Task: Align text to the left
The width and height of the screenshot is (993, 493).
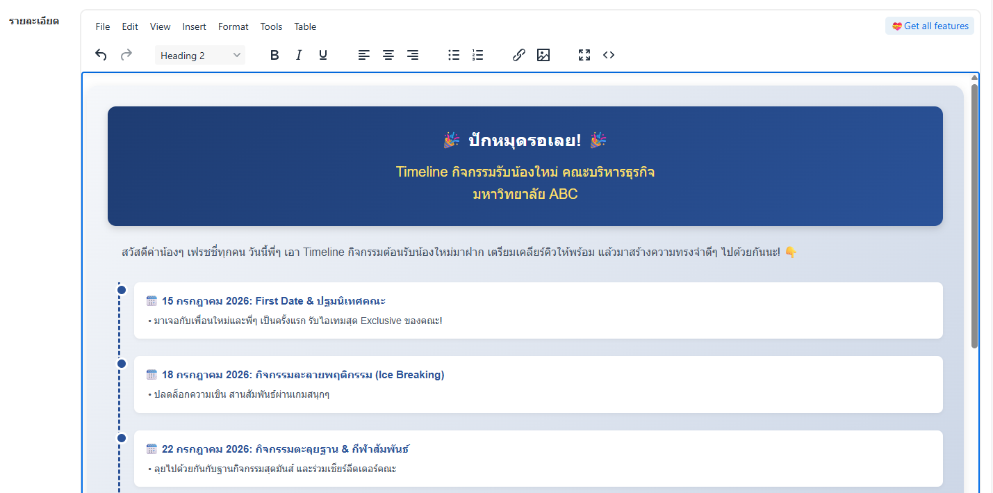Action: click(x=364, y=55)
